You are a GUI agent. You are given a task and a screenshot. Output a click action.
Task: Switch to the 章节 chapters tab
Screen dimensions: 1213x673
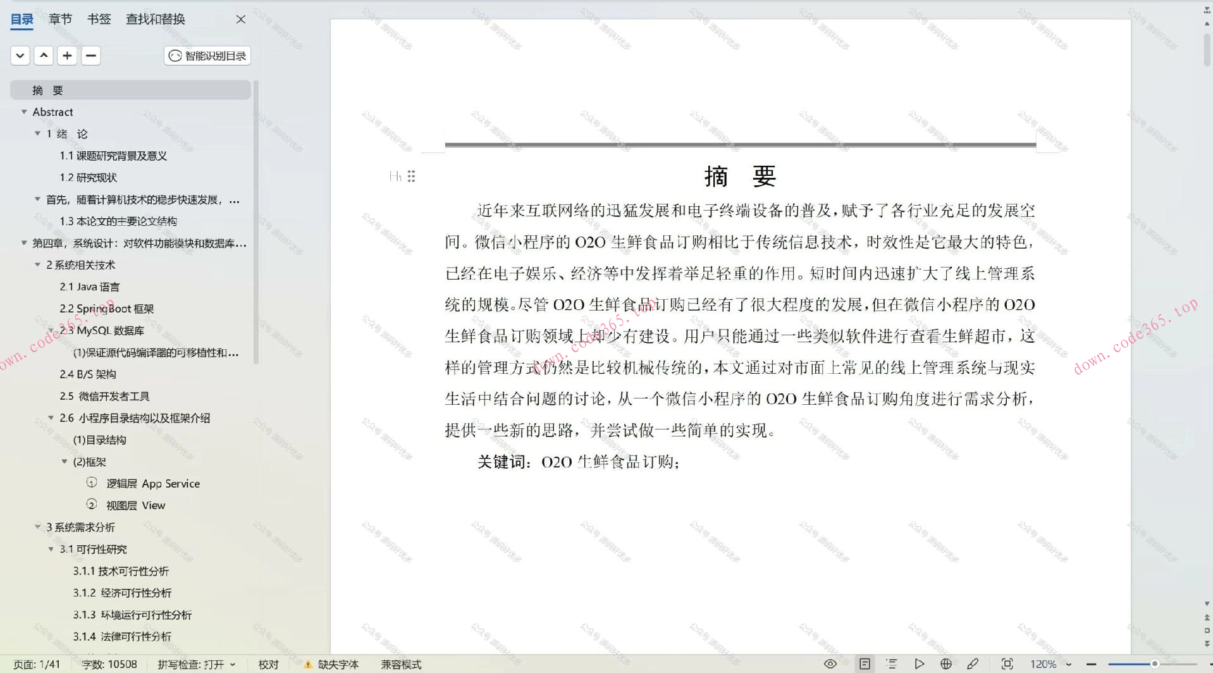(60, 19)
